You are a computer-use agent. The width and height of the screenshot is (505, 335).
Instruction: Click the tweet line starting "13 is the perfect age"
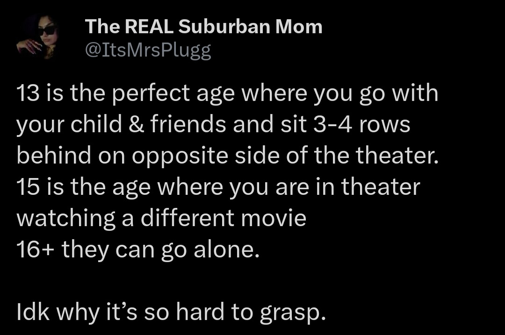tap(227, 93)
